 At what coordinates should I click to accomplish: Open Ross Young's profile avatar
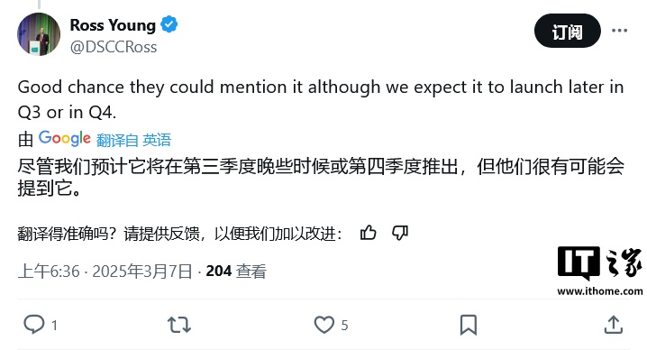coord(39,34)
